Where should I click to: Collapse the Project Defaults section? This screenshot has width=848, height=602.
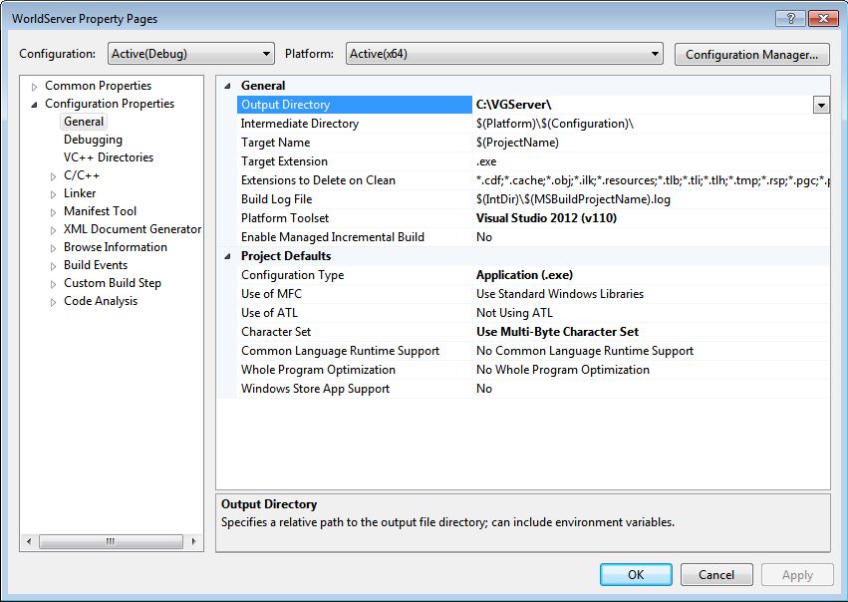pos(227,256)
